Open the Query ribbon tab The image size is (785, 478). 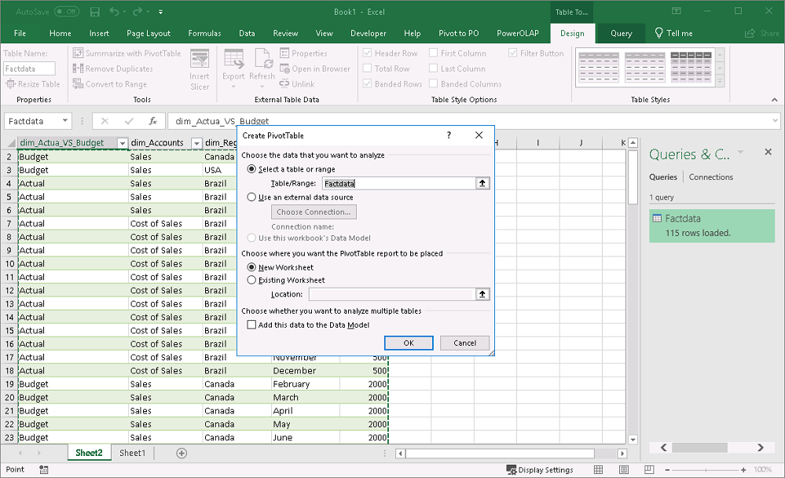tap(622, 34)
